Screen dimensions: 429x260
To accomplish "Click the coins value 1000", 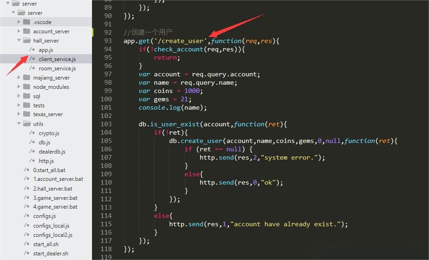I will click(192, 91).
